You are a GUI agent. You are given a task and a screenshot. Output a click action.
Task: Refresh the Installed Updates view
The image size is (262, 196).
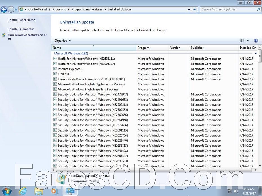click(195, 10)
